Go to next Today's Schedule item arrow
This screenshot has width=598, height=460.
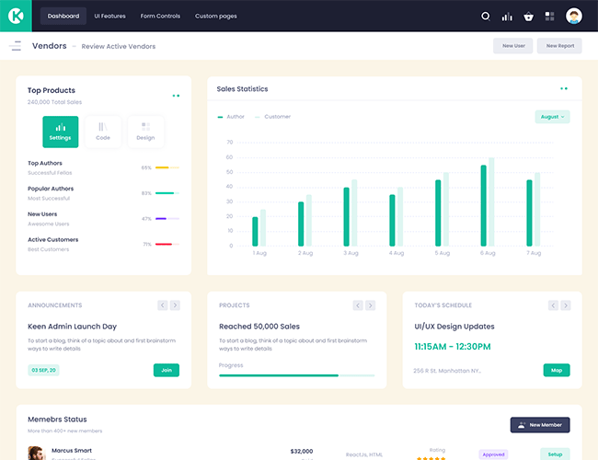pyautogui.click(x=567, y=305)
